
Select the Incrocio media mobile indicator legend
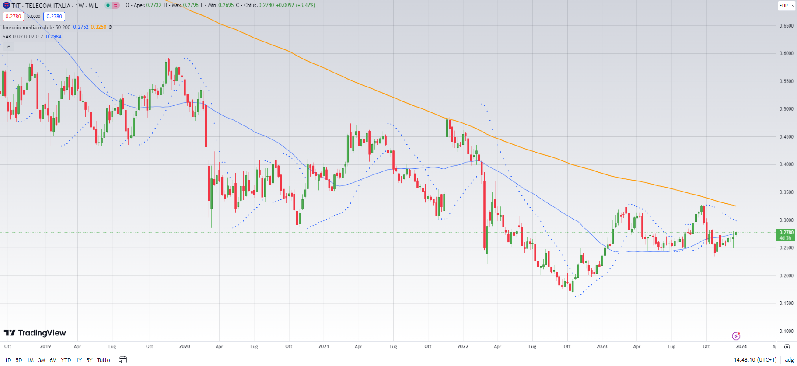[x=28, y=27]
